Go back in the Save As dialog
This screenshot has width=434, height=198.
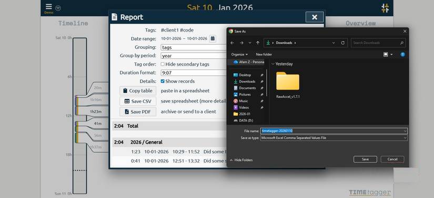(x=232, y=43)
